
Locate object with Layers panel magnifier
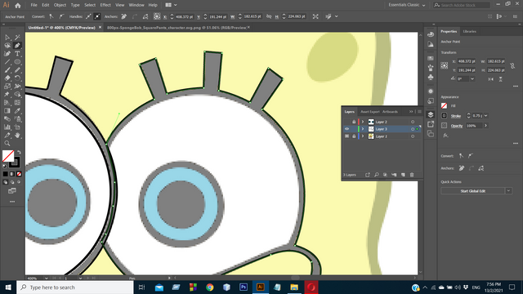376,175
